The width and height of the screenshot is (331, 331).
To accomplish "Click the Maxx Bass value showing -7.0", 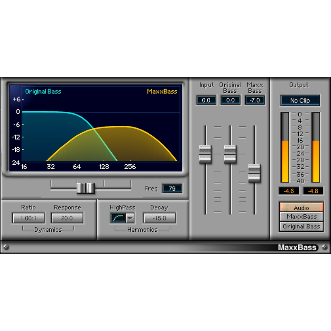I will pos(254,100).
